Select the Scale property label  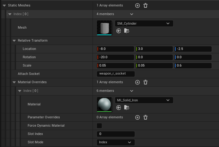(27, 66)
